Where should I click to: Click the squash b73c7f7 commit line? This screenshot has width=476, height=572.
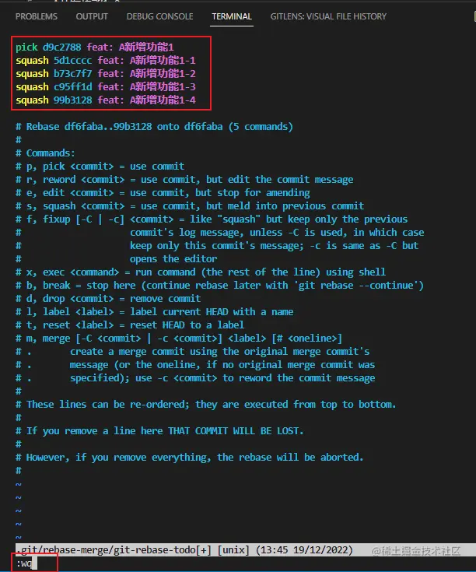(x=106, y=74)
